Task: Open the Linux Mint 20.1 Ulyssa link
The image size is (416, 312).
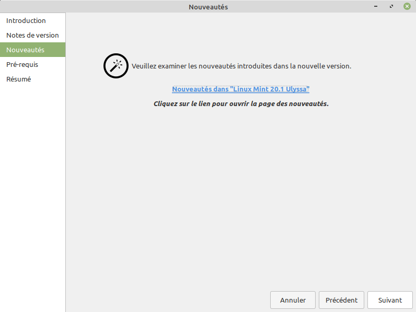Action: tap(240, 89)
